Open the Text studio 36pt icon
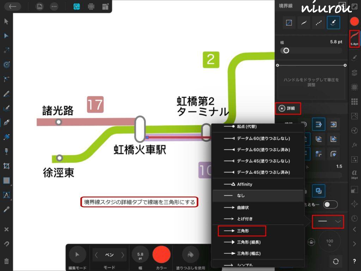 [355, 174]
